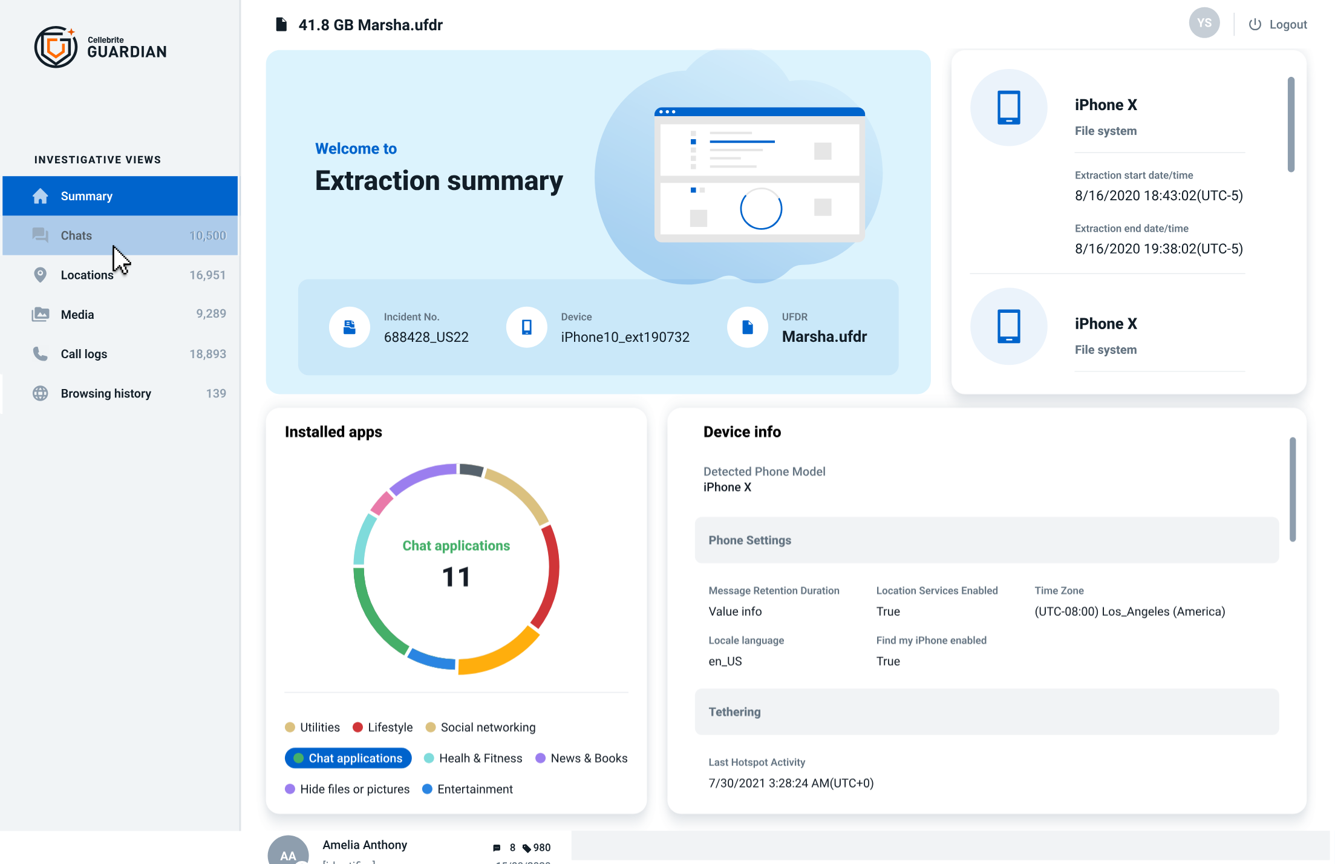
Task: Click the Chats speech bubble icon
Action: (40, 235)
